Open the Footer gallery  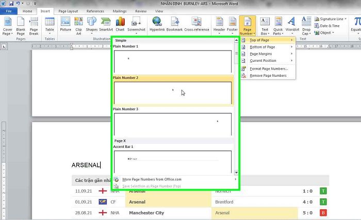coord(232,26)
